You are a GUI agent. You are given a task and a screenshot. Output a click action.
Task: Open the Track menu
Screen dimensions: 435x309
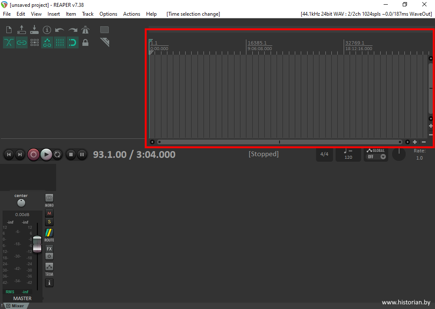coord(88,14)
